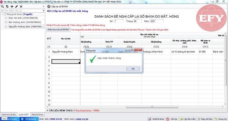Image resolution: width=228 pixels, height=121 pixels.
Task: Tick the Nguyễn Hoàng Nam checkbox
Action: coord(6,27)
